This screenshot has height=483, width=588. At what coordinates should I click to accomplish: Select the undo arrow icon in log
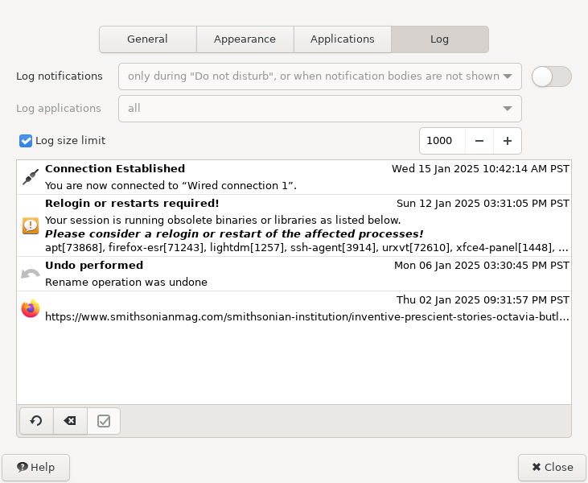pos(31,274)
